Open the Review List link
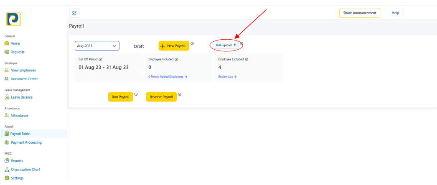The image size is (437, 185). pos(227,77)
